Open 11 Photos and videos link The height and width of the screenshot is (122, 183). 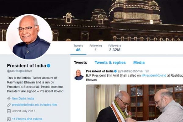pos(27,119)
